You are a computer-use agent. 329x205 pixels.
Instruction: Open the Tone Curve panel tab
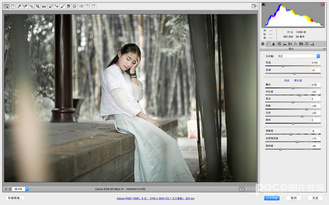pyautogui.click(x=268, y=44)
